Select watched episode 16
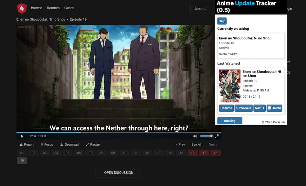This screenshot has height=186, width=306. 193,153
